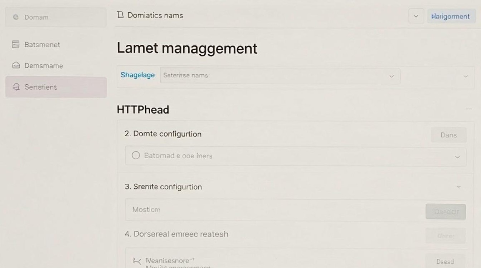Expand the Batomad row chevron
Viewport: 481px width, 268px height.
(457, 157)
